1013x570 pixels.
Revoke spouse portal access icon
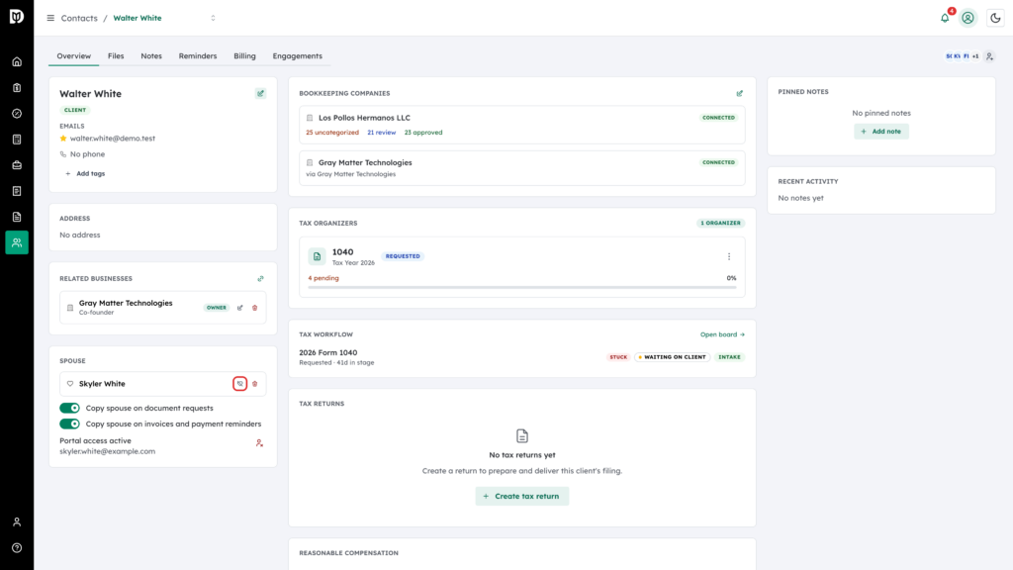click(259, 443)
